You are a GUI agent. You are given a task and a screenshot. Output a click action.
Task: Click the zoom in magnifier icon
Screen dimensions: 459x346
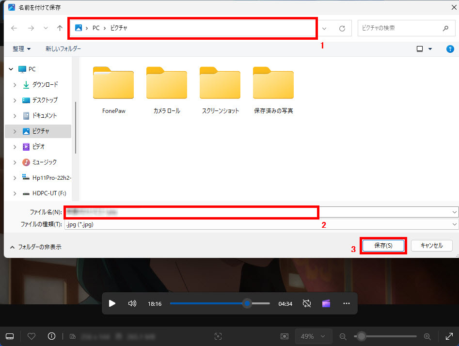(x=427, y=336)
